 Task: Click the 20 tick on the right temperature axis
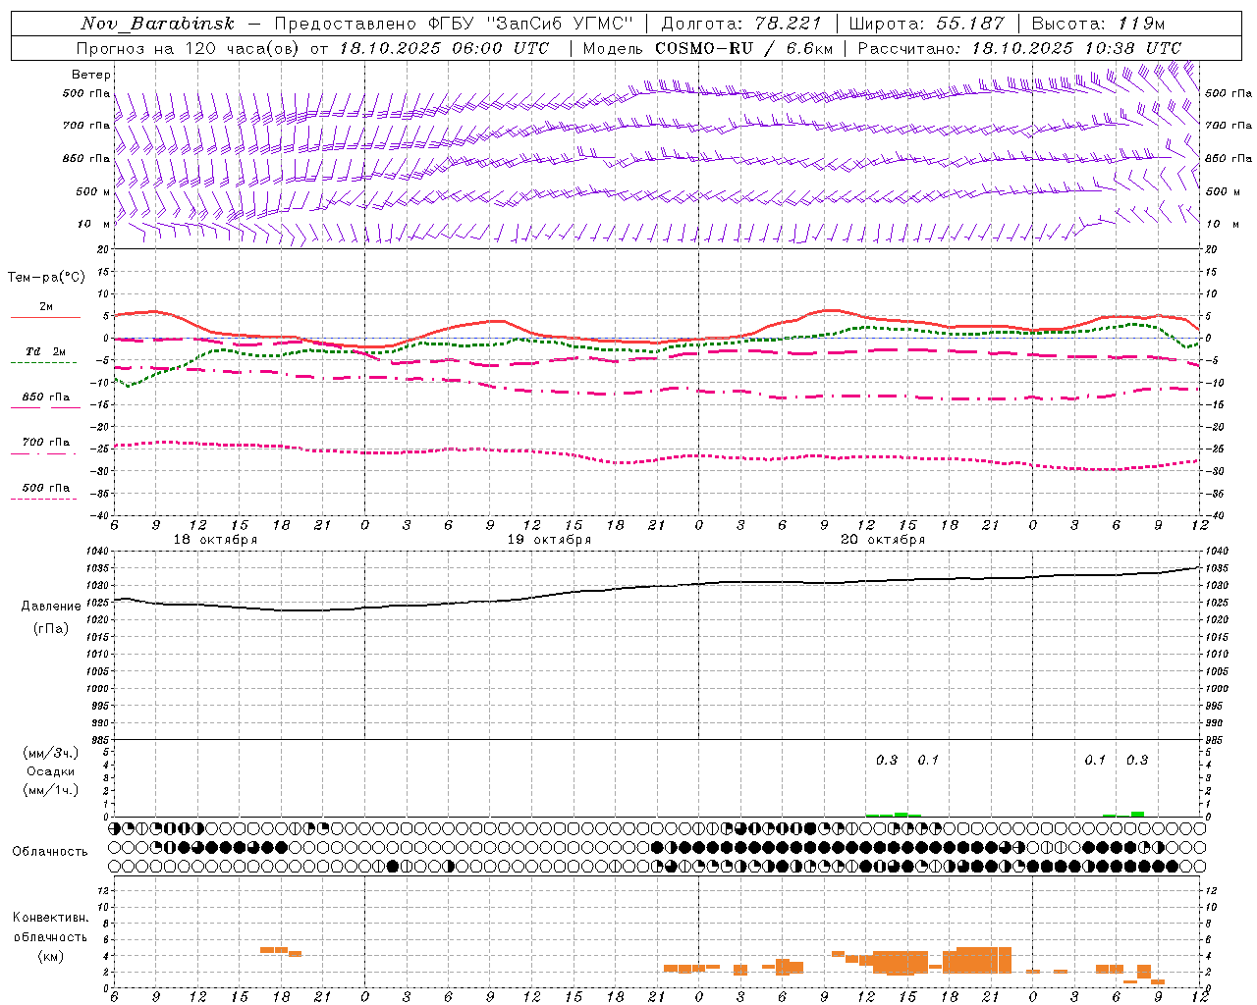point(1211,249)
